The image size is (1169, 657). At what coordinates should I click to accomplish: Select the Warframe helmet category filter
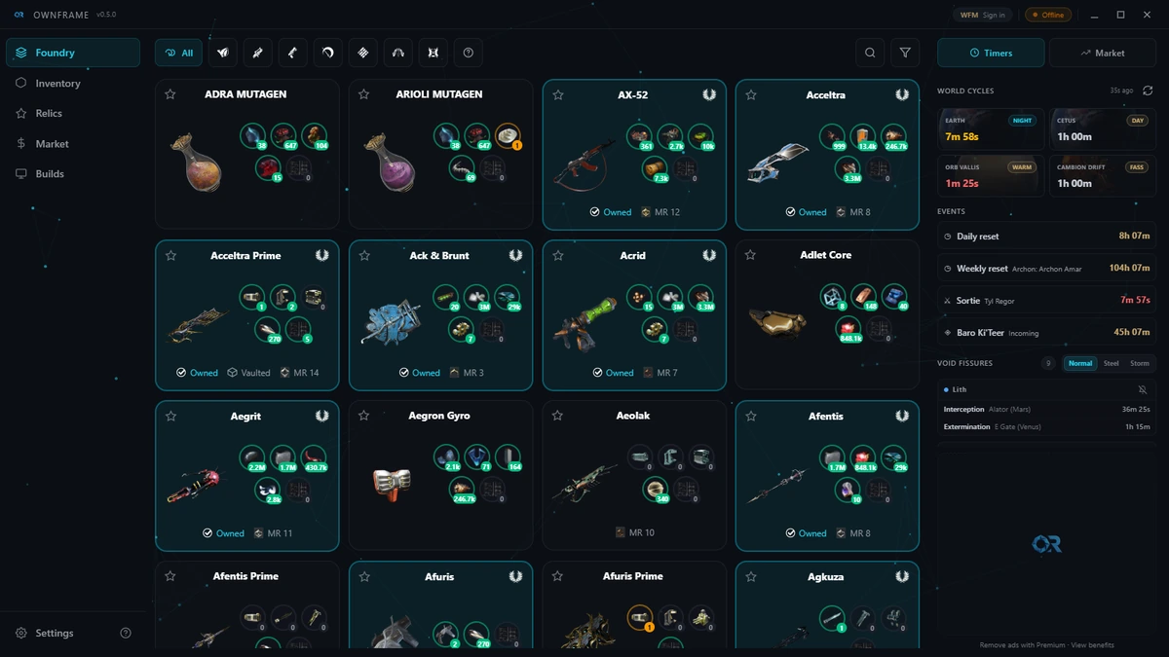tap(223, 53)
